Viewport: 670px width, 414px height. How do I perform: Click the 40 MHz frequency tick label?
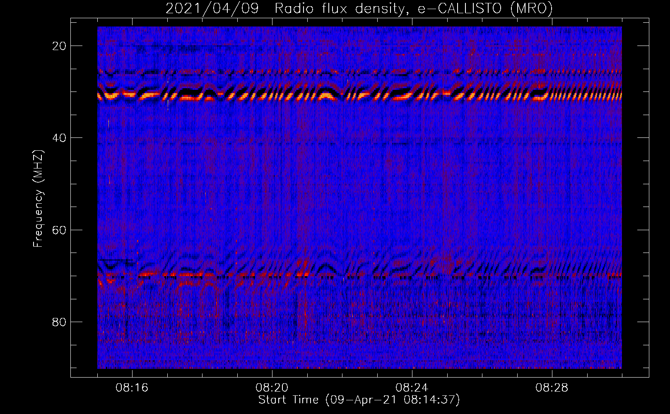click(x=59, y=138)
